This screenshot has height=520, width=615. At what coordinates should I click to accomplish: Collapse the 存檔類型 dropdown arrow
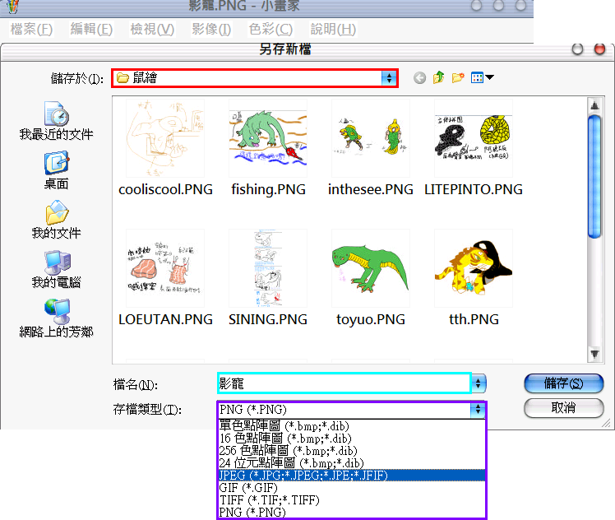click(x=478, y=410)
